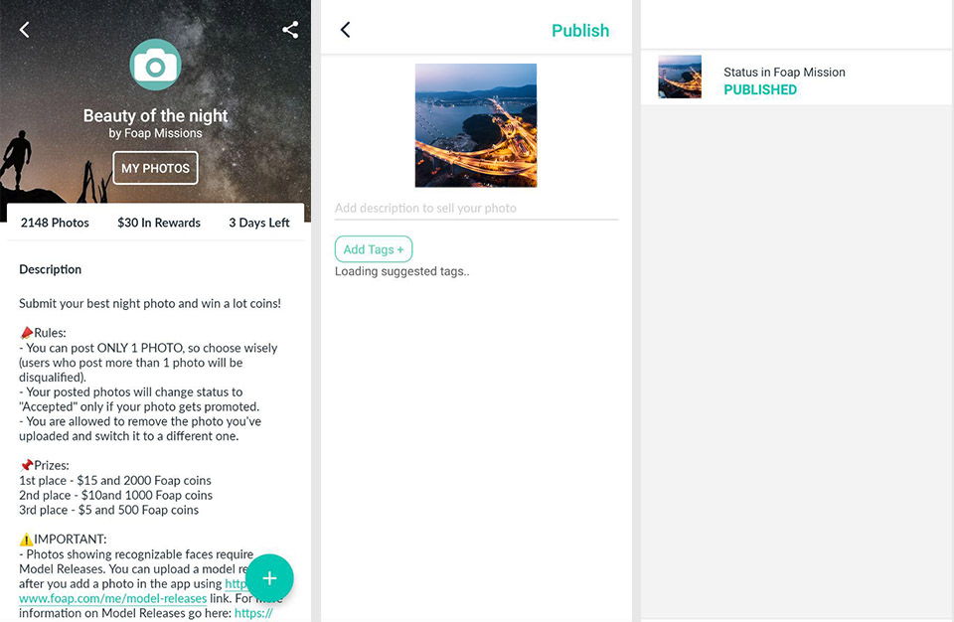Click the Add Tags + button
Image resolution: width=954 pixels, height=622 pixels.
tap(374, 249)
